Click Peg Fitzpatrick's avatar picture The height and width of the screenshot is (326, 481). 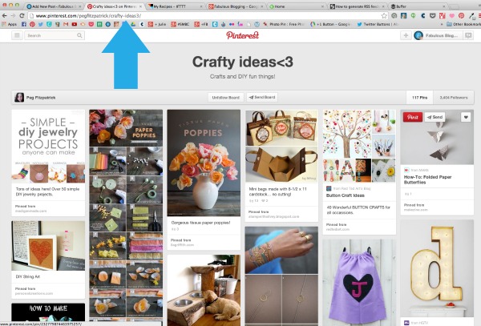tap(19, 98)
